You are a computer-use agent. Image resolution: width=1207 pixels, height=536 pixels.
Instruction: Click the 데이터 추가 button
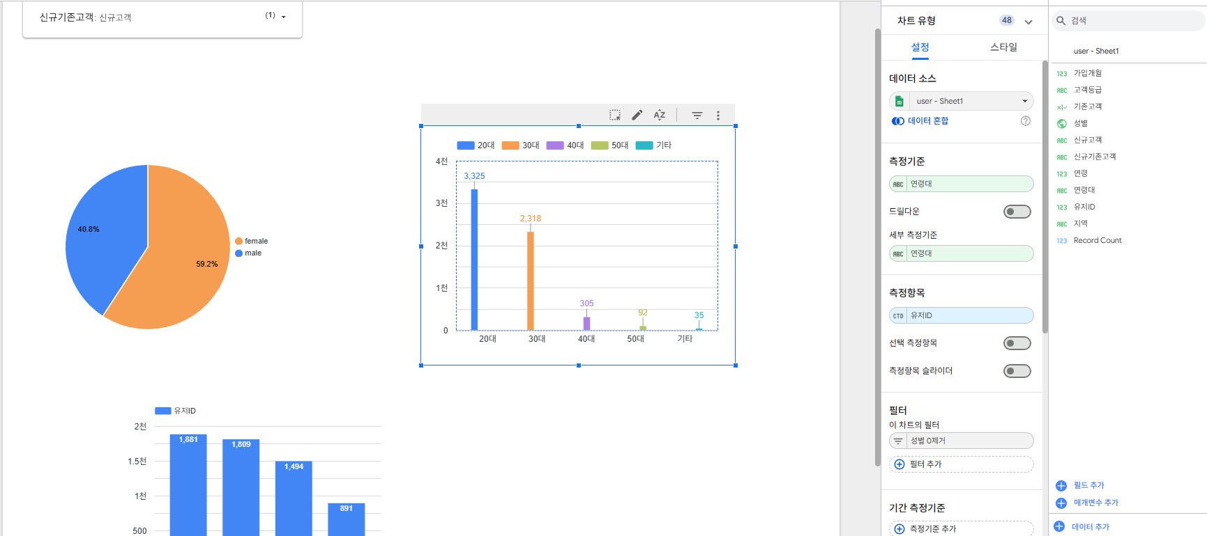tap(1091, 527)
